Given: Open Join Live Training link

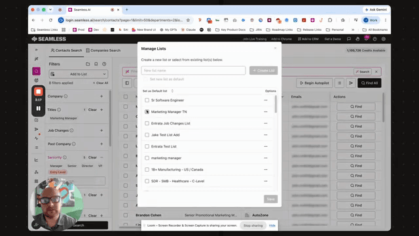Looking at the screenshot, I should pyautogui.click(x=255, y=39).
